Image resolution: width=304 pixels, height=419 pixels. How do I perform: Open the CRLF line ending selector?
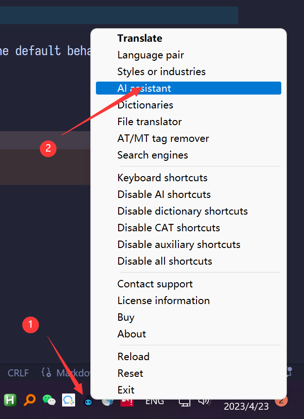pos(18,373)
